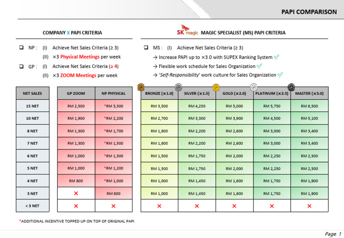Screen dimensions: 344x238
Task: Click COMPANY X PAPI CRITERIA heading
Action: [72, 33]
